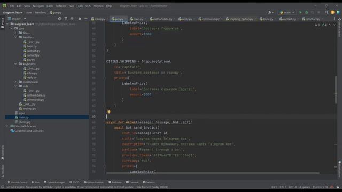Screen dimensions: 342x192
Task: Open the Run tool window
Action: [36, 182]
